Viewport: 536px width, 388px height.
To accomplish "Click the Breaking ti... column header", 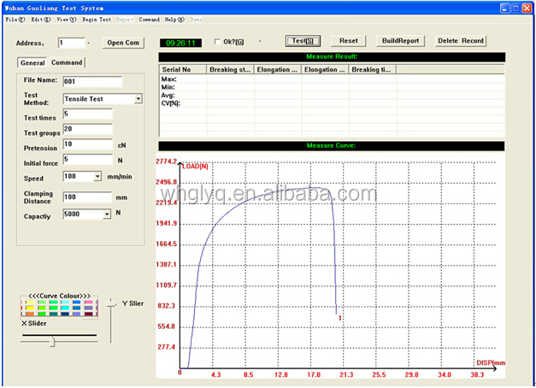I will 372,70.
